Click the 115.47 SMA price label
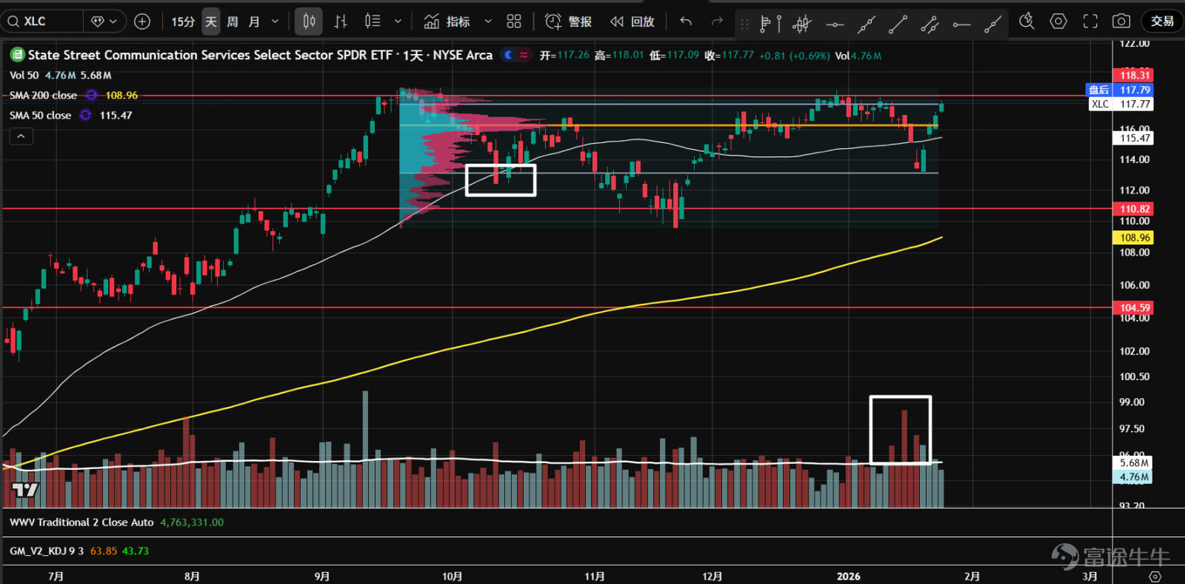1185x584 pixels. pyautogui.click(x=1134, y=138)
